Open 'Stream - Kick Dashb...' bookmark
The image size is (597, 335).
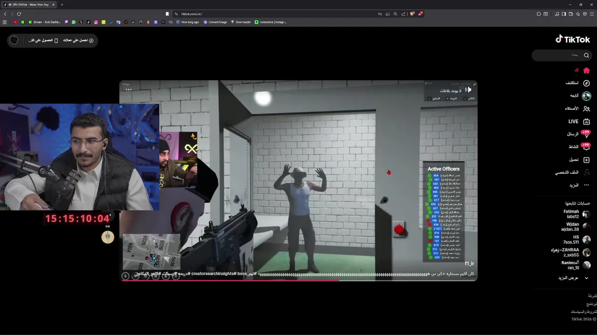44,22
